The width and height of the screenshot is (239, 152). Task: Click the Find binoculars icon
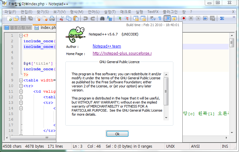tap(102, 19)
